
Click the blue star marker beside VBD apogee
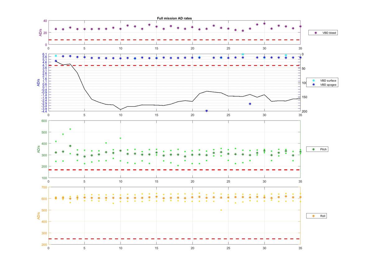coord(313,85)
